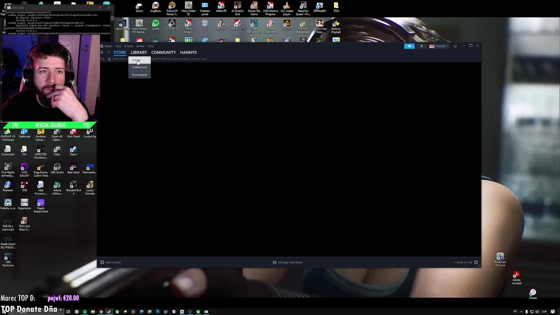Select Lucius Demake desktop shortcut
Screen dimensions: 560x315
coord(90,189)
